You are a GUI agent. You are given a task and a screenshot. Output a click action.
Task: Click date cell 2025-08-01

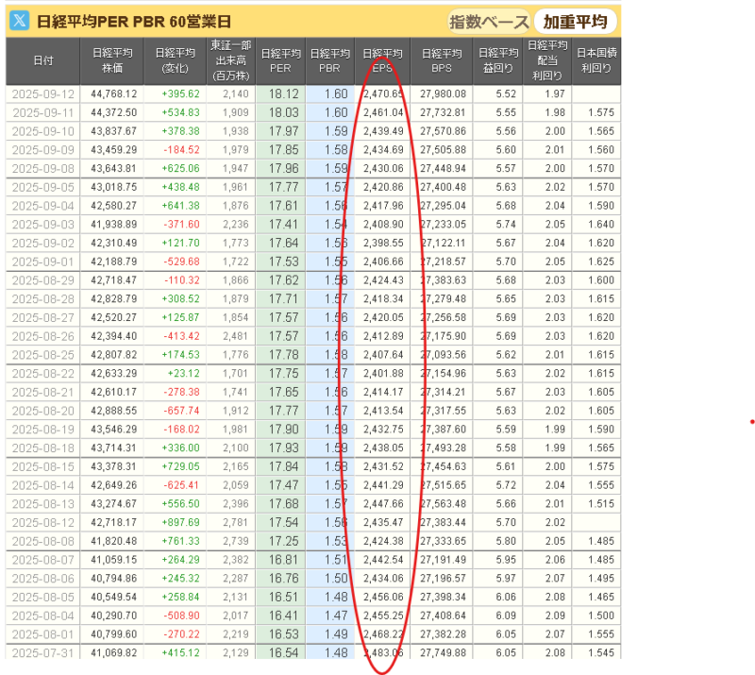click(42, 634)
